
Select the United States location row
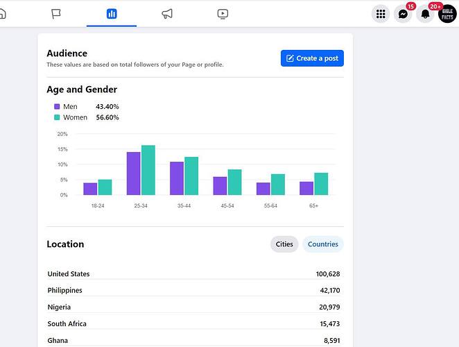pyautogui.click(x=193, y=273)
